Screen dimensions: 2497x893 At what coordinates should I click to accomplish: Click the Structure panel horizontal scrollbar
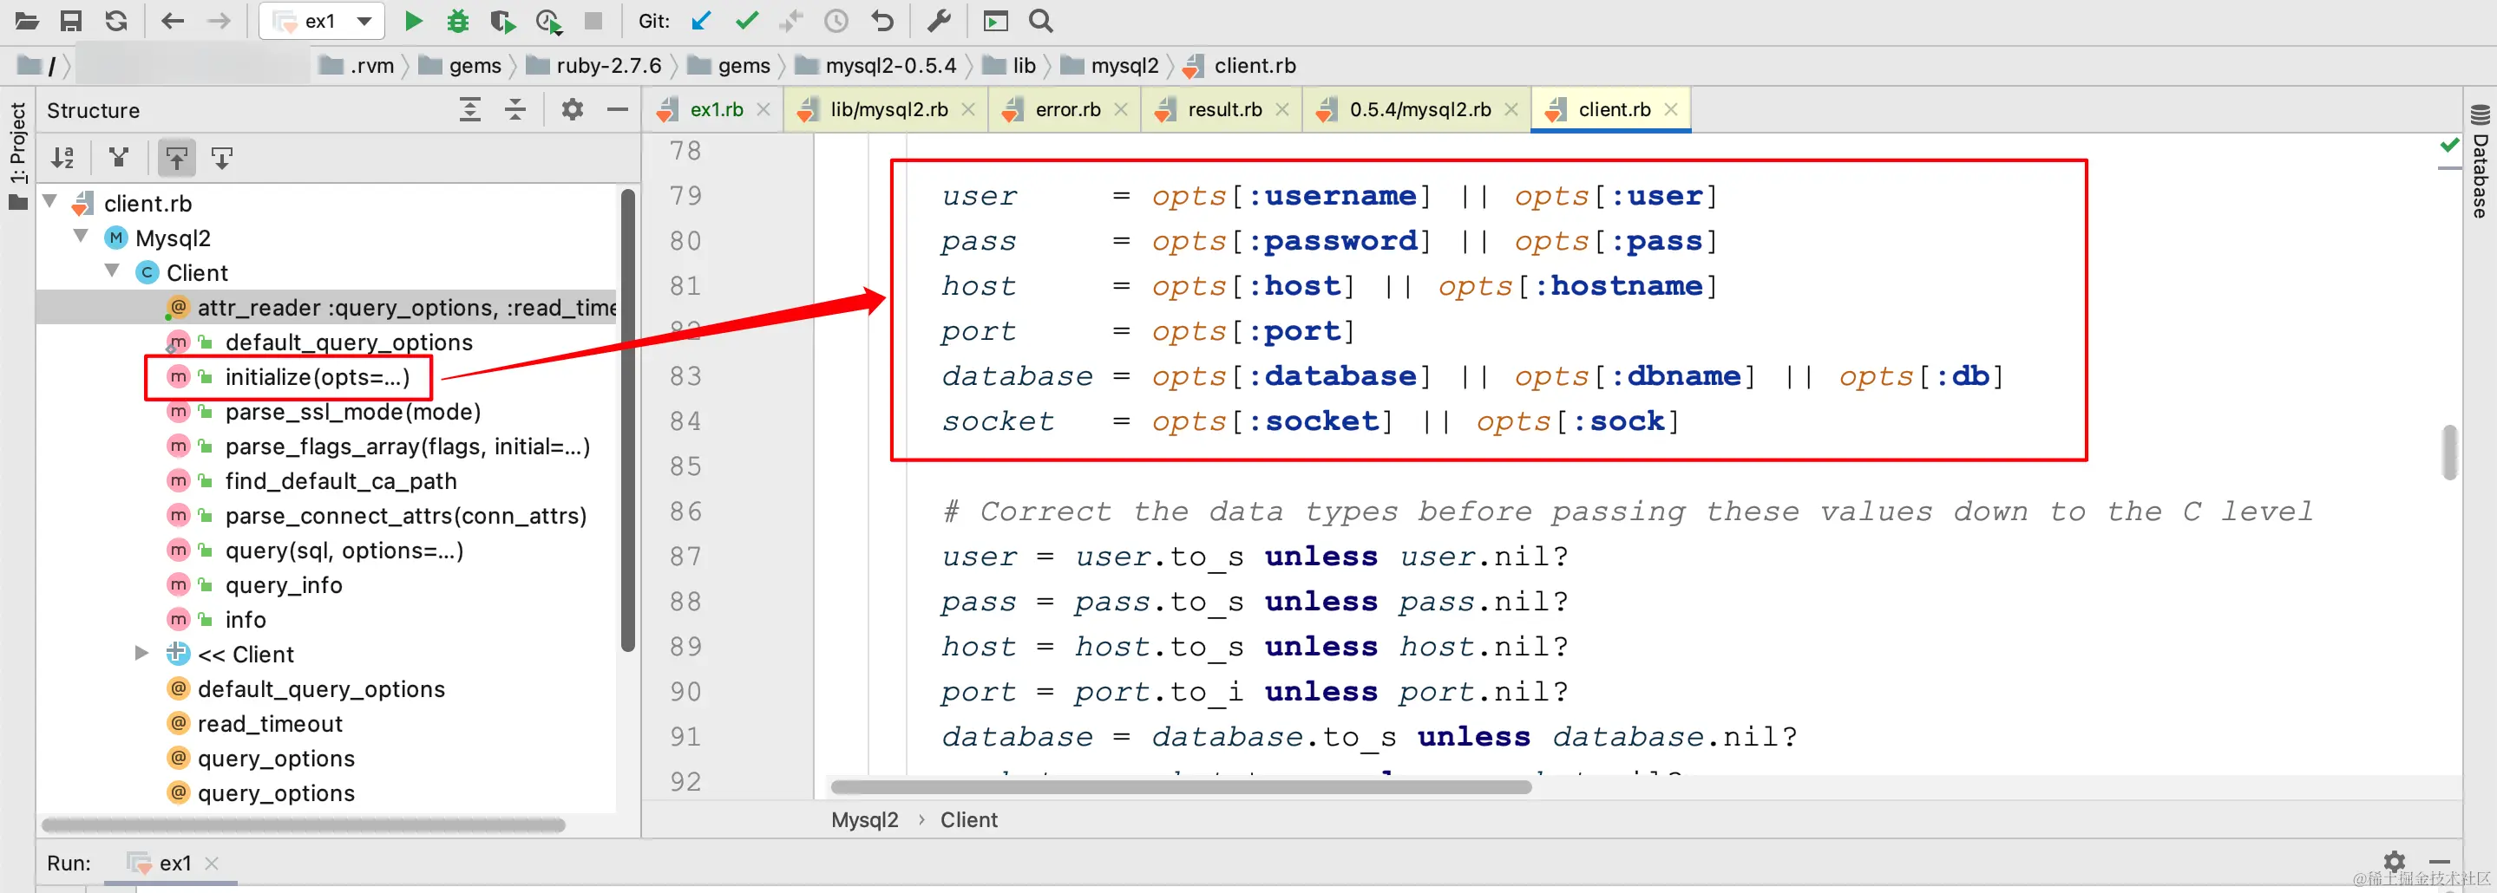pyautogui.click(x=304, y=825)
